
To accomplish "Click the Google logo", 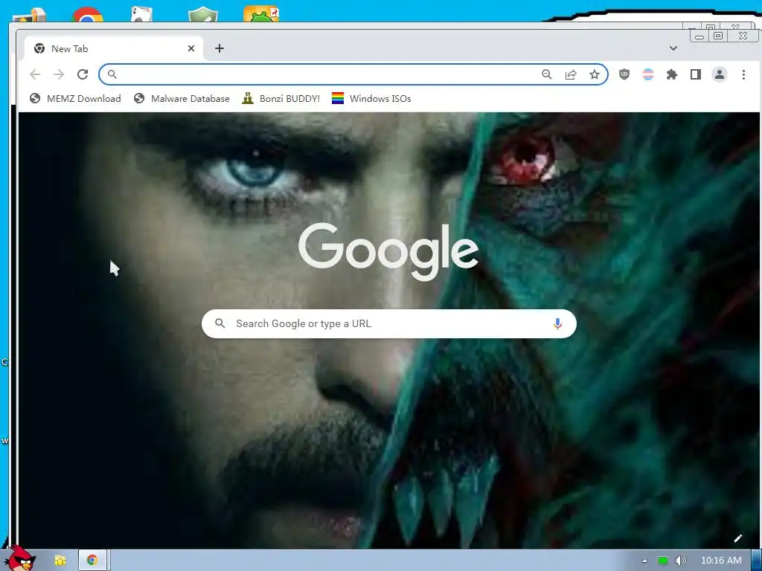I will click(388, 251).
